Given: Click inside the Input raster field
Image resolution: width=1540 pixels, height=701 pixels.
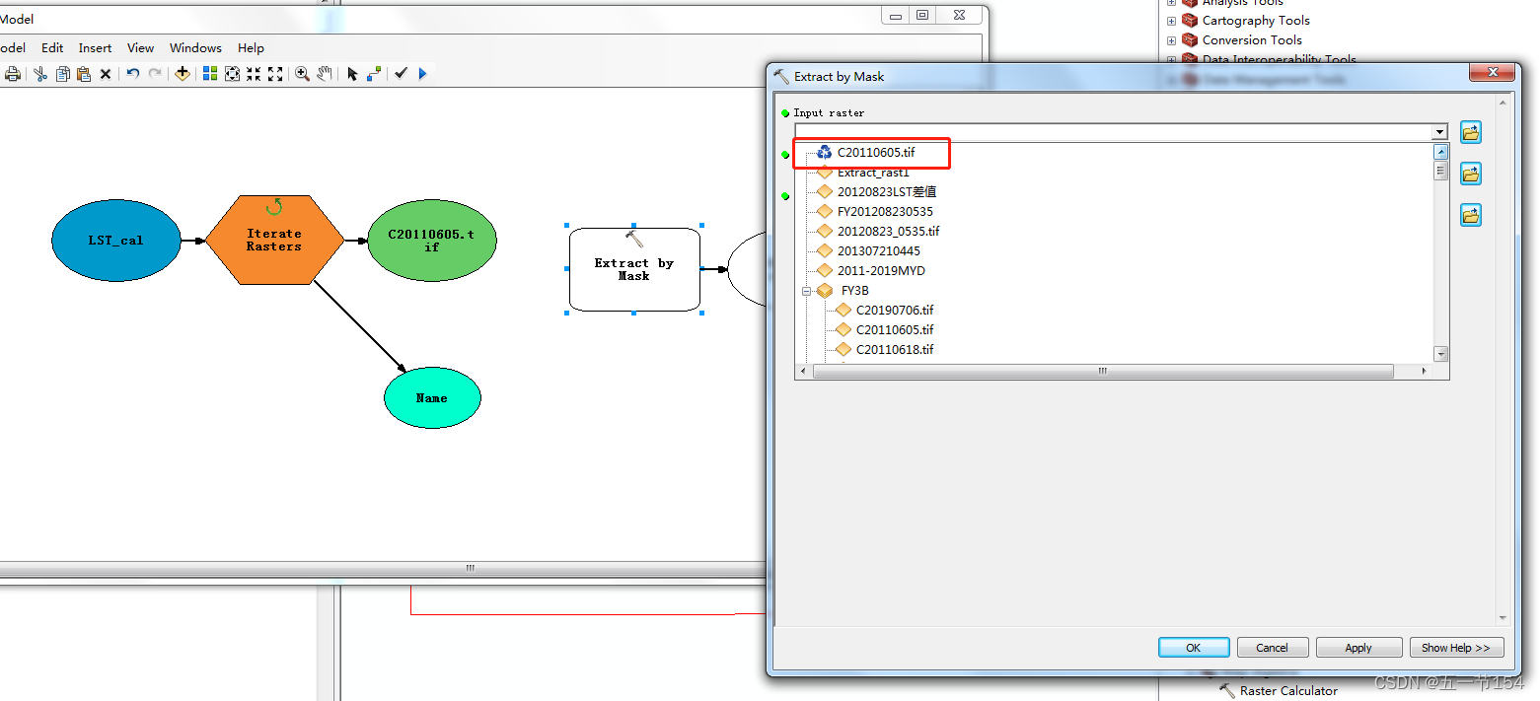Looking at the screenshot, I should pyautogui.click(x=1114, y=132).
